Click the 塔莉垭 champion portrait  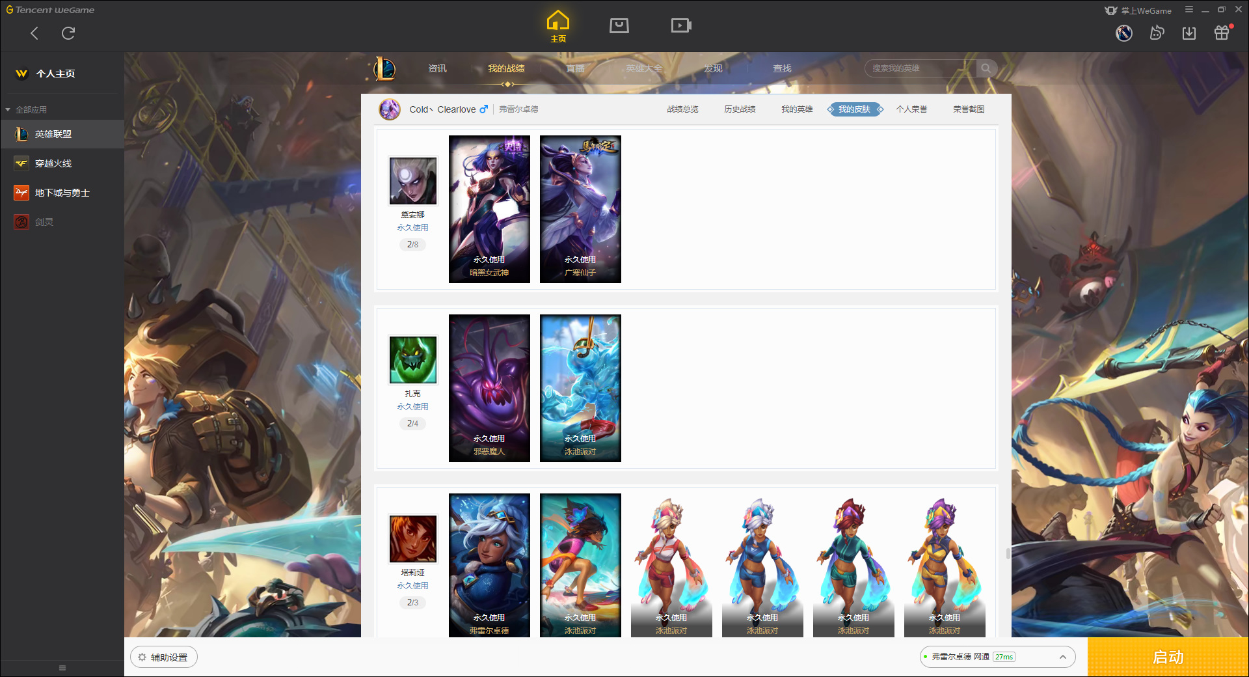pyautogui.click(x=413, y=538)
